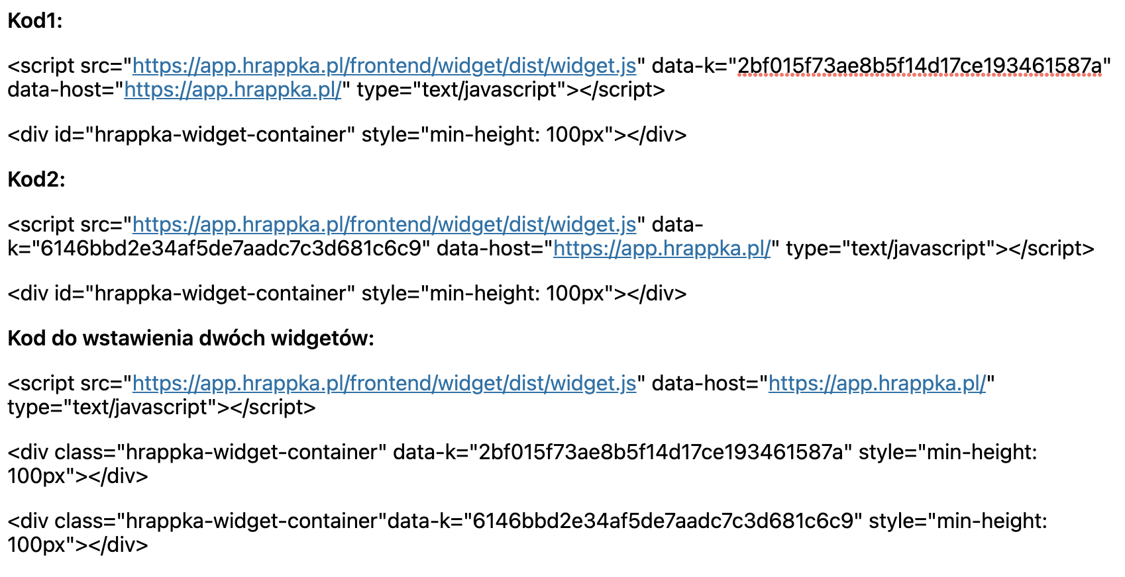Open the widget.js link under Kod1

(384, 66)
